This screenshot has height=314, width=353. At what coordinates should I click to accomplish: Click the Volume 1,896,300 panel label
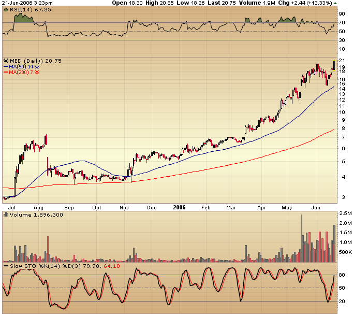pyautogui.click(x=36, y=215)
